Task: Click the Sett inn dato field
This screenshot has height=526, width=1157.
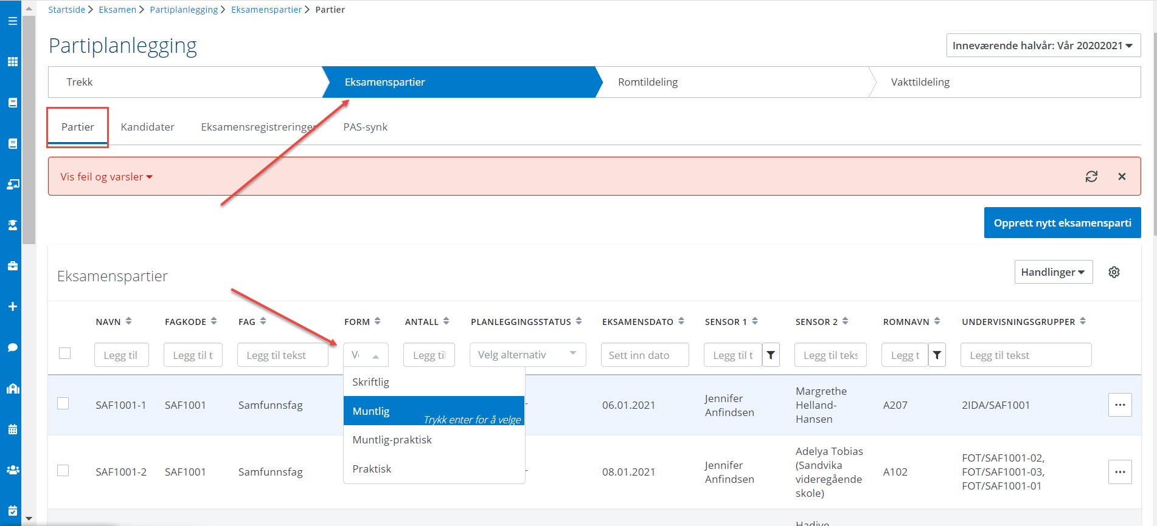Action: point(645,355)
